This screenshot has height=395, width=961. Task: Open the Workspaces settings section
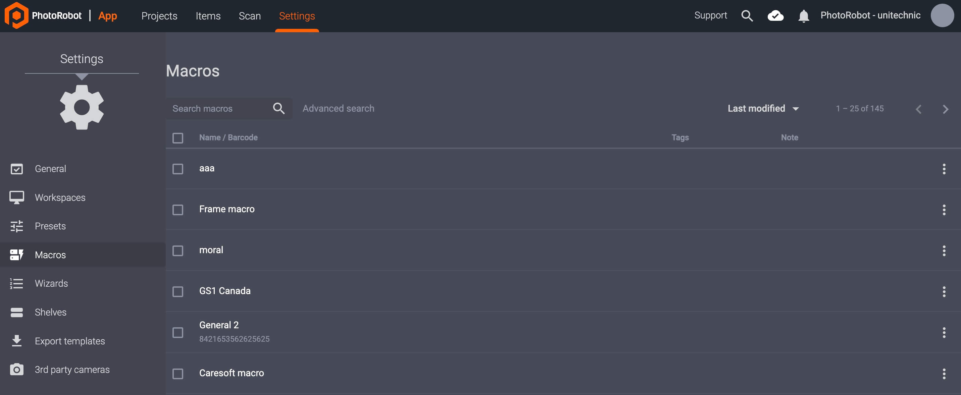click(60, 197)
